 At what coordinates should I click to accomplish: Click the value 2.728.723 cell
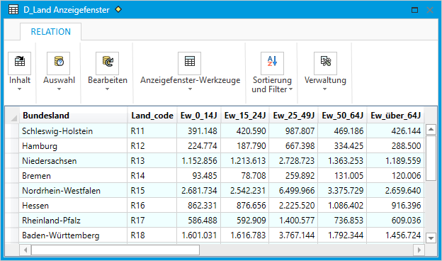click(x=293, y=161)
